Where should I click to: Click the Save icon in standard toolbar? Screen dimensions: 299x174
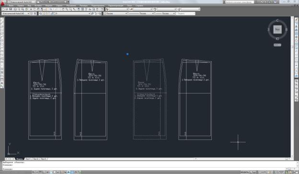point(11,9)
